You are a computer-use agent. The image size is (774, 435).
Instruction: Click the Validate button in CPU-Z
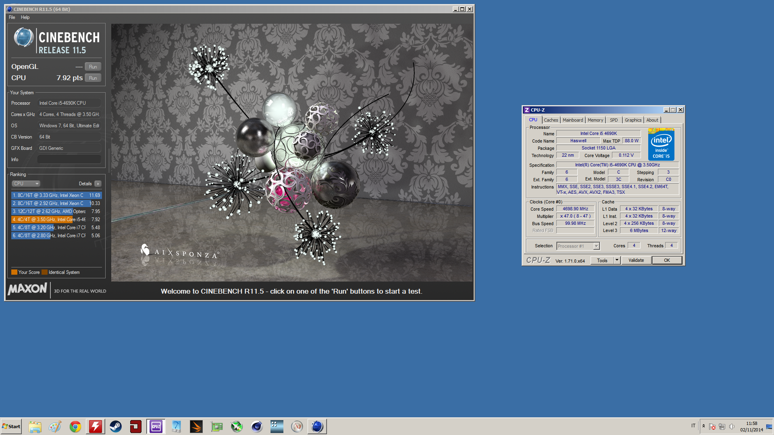click(x=636, y=261)
